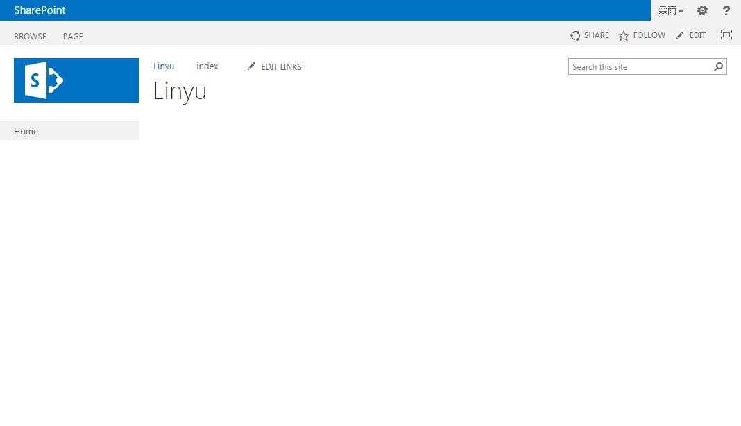Screen dimensions: 741x426
Task: Toggle the focus on content icon
Action: coord(726,35)
